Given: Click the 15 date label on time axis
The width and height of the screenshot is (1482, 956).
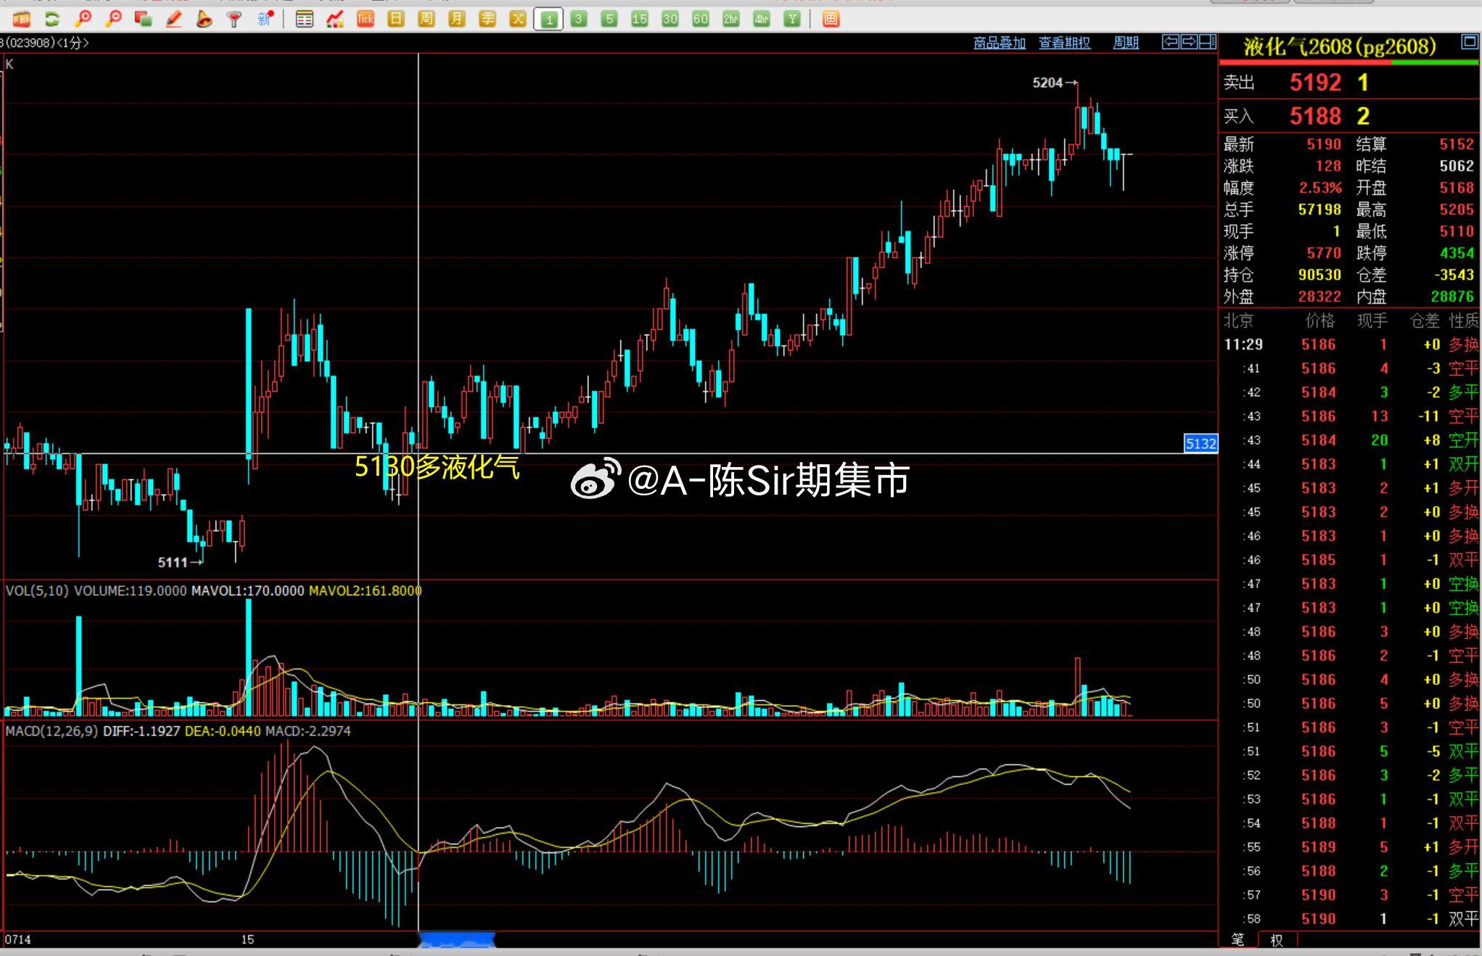Looking at the screenshot, I should click(x=247, y=939).
